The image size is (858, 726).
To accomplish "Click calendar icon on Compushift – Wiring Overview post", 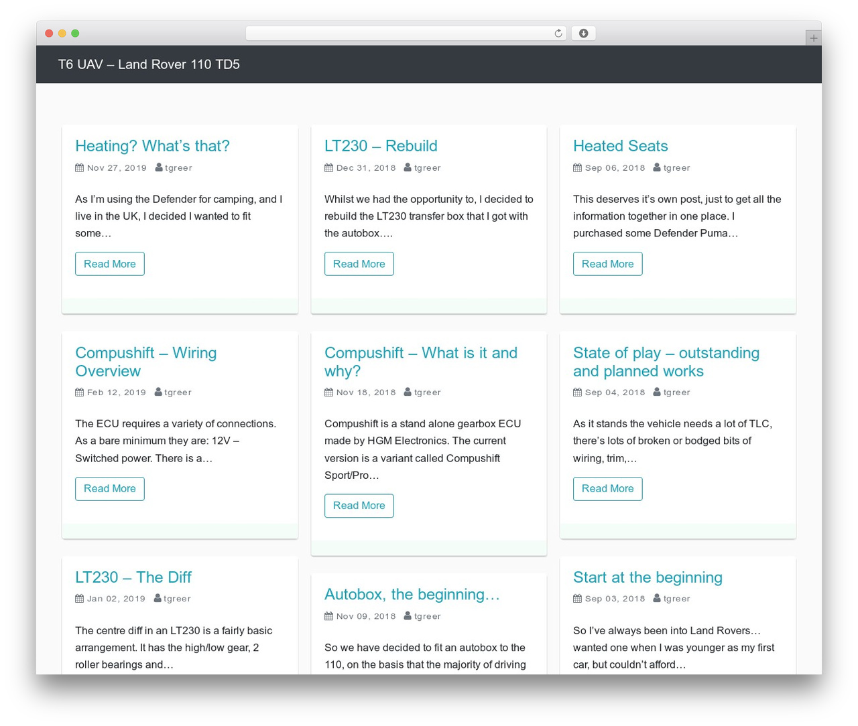I will (x=79, y=392).
